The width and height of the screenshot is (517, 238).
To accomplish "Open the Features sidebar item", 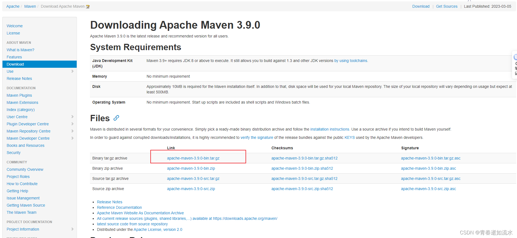I will [14, 57].
